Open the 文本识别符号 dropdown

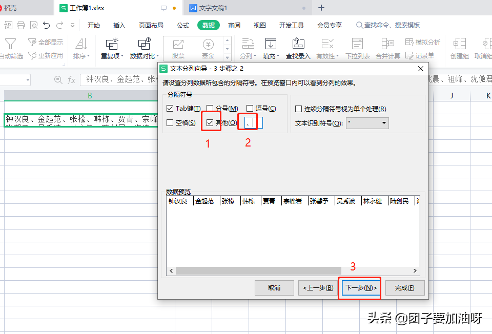(367, 123)
